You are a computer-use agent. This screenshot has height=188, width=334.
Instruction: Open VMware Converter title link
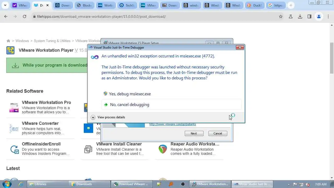pos(40,123)
